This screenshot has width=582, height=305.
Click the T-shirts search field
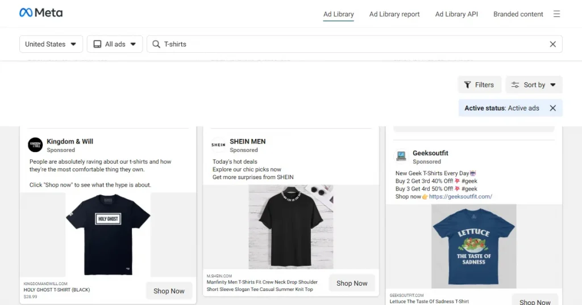pyautogui.click(x=355, y=44)
